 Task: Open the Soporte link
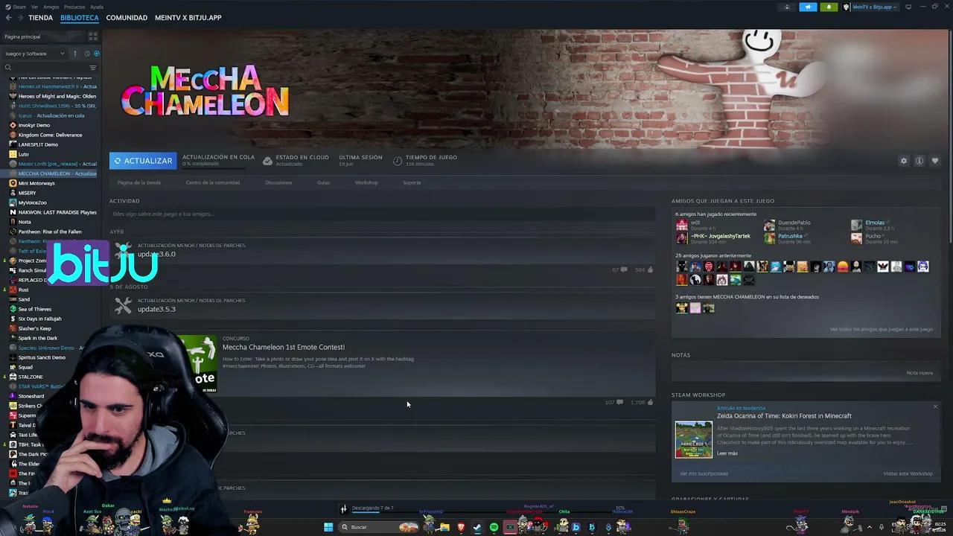coord(412,182)
